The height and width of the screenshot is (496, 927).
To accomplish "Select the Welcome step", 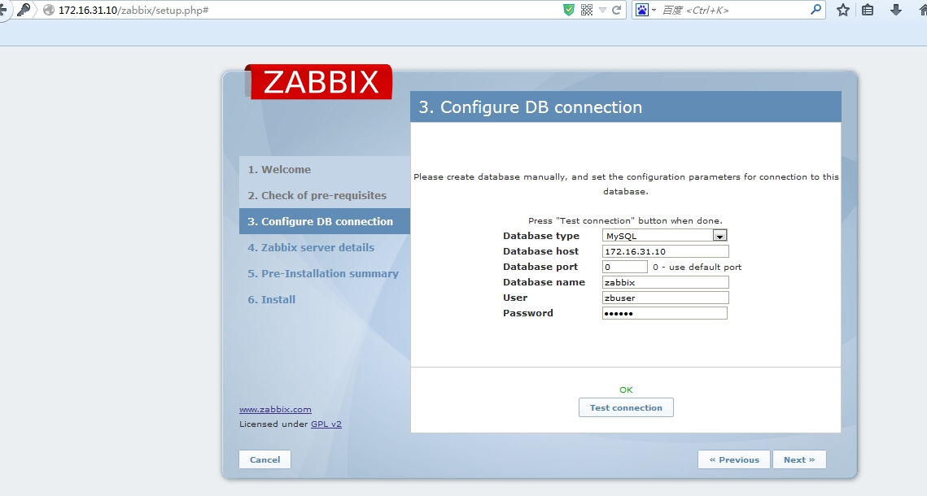I will point(281,169).
